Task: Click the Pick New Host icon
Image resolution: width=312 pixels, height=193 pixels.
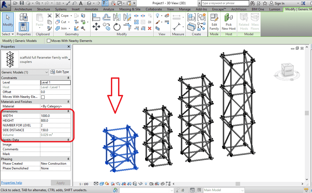Action: click(228, 21)
